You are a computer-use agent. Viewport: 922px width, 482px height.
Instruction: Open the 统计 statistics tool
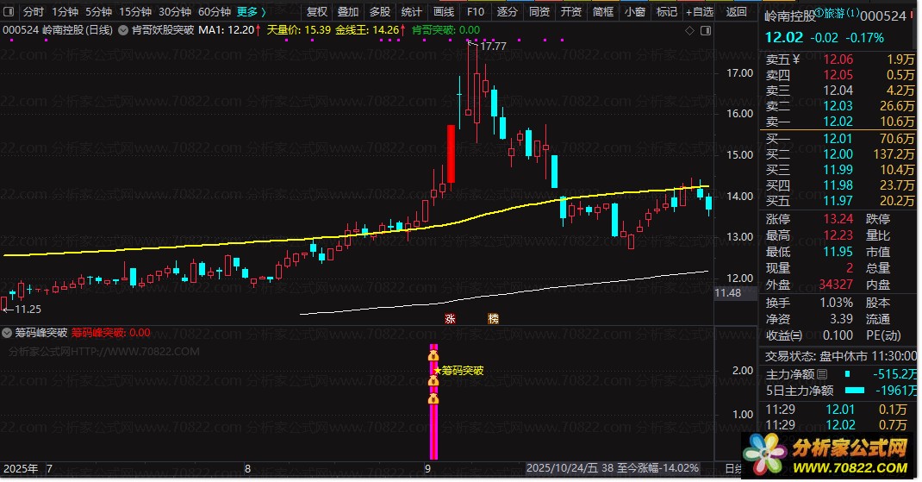(412, 12)
